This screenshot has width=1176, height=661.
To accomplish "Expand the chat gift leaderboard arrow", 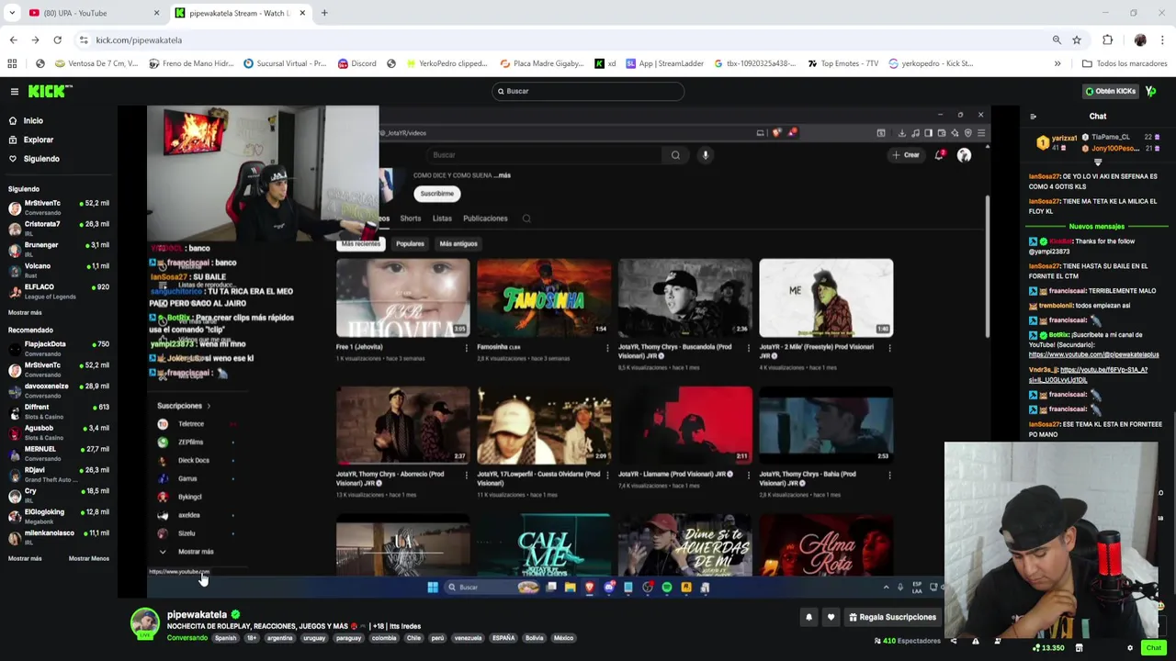I will pos(1098,162).
